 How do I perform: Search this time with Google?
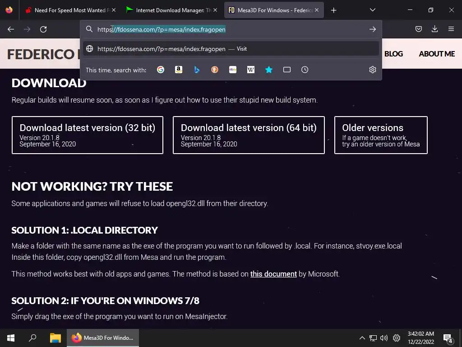point(161,70)
